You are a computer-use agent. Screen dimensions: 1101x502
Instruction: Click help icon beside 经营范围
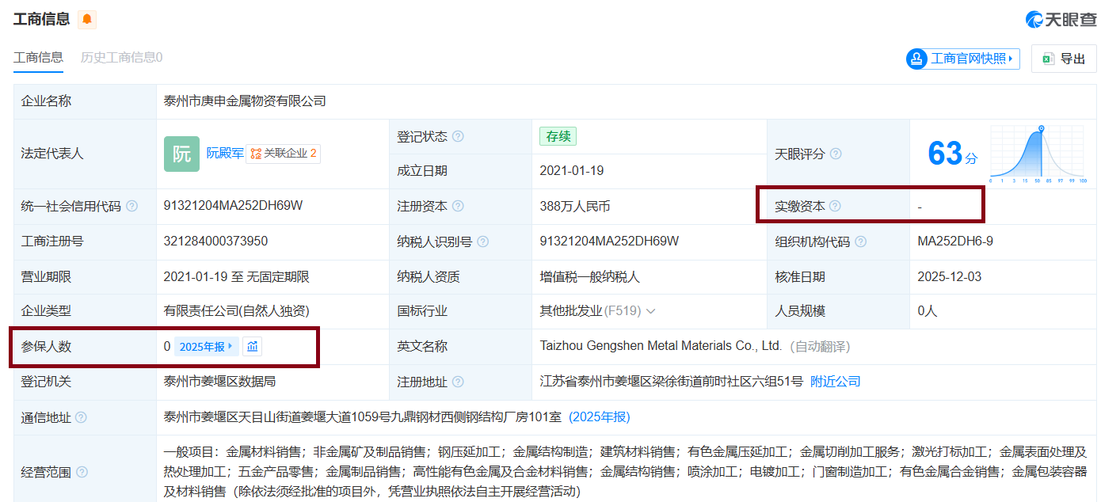(x=81, y=472)
